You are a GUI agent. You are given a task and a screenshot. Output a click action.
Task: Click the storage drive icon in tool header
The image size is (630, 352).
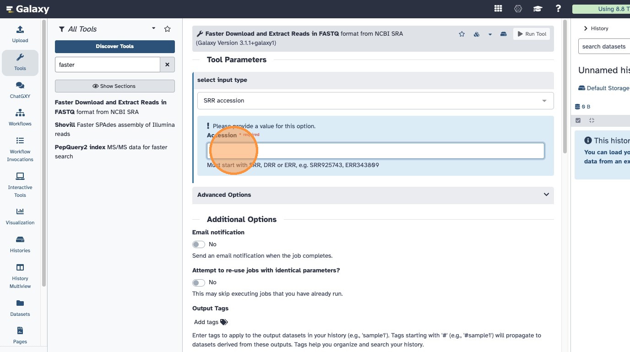pos(504,34)
